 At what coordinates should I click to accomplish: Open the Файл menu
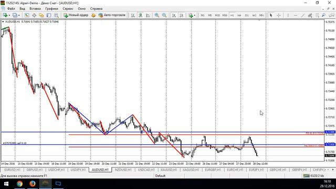tap(11, 8)
